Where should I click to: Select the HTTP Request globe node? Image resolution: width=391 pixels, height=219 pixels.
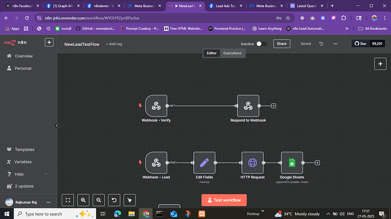click(x=252, y=162)
